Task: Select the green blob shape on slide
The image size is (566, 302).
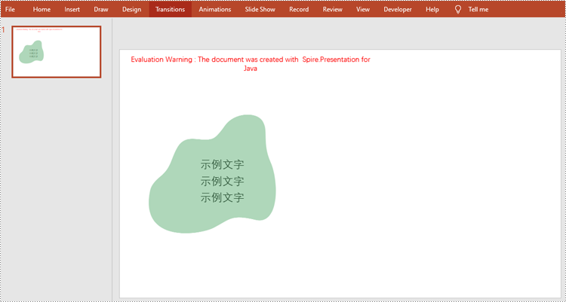Action: (x=212, y=174)
